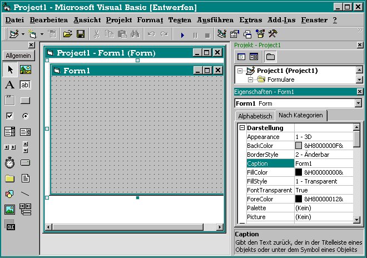This screenshot has width=367, height=258.
Task: Click the form designer horizontal scrollbar
Action: click(134, 227)
